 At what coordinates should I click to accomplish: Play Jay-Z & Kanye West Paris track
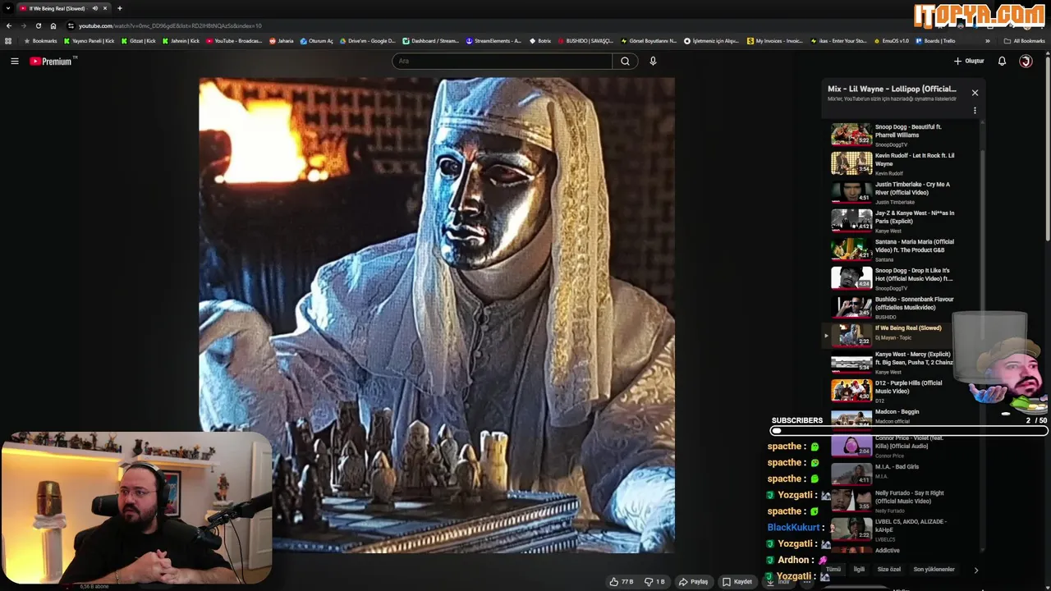point(902,221)
